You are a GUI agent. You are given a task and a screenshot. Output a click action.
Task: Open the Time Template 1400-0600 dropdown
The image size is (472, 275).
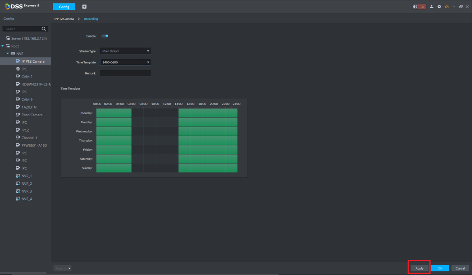pos(125,62)
